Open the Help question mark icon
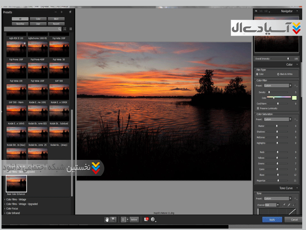This screenshot has width=306, height=230. point(153,220)
